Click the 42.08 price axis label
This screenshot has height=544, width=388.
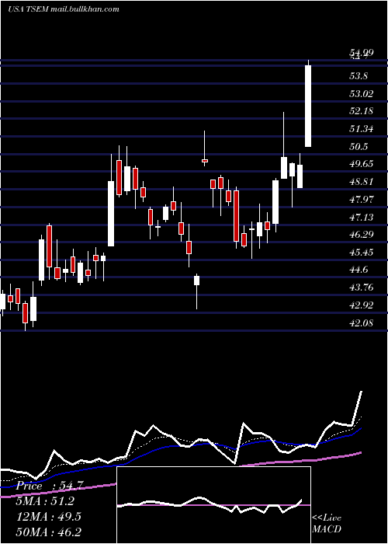point(362,323)
